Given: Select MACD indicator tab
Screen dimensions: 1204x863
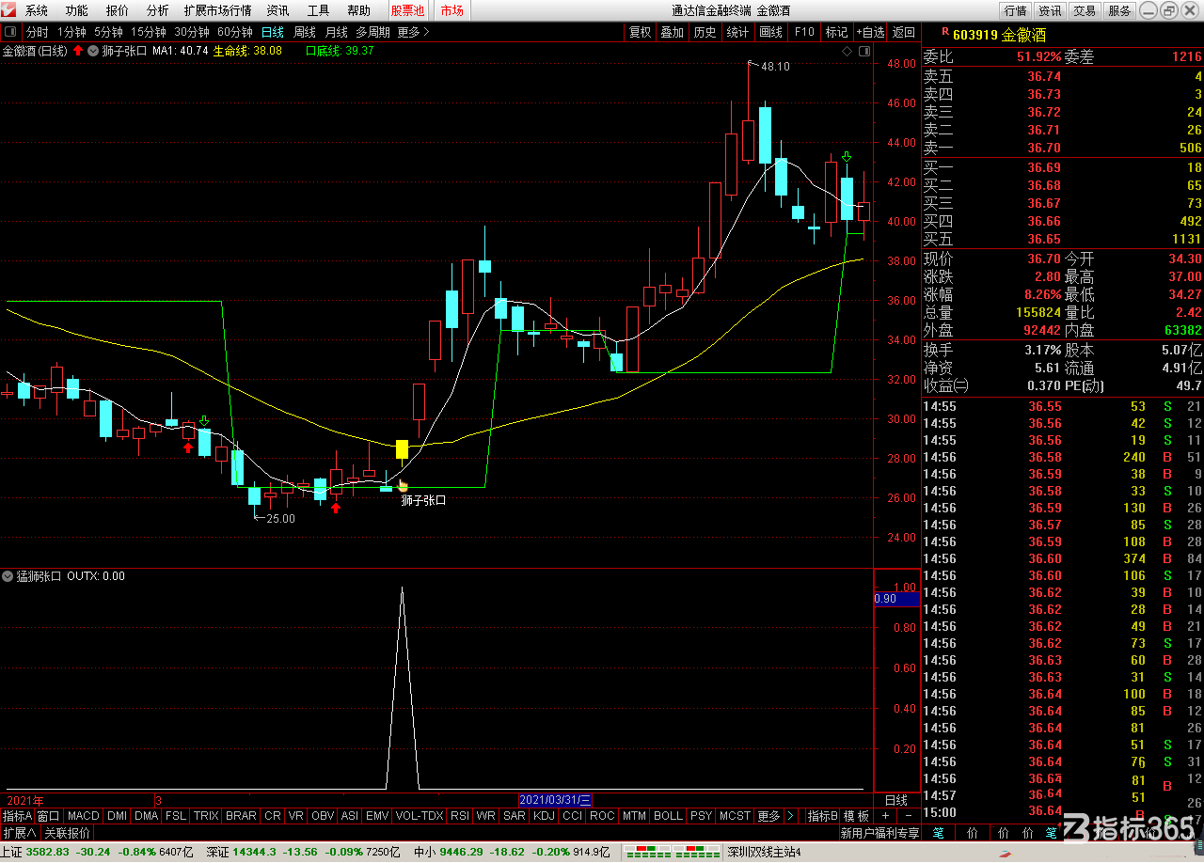Looking at the screenshot, I should [x=83, y=816].
